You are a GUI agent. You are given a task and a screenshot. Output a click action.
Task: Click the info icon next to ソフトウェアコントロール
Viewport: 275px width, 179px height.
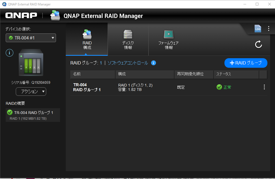(x=154, y=63)
